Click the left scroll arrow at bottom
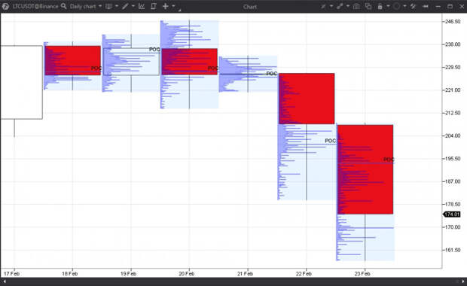Image resolution: width=467 pixels, height=286 pixels. point(5,281)
